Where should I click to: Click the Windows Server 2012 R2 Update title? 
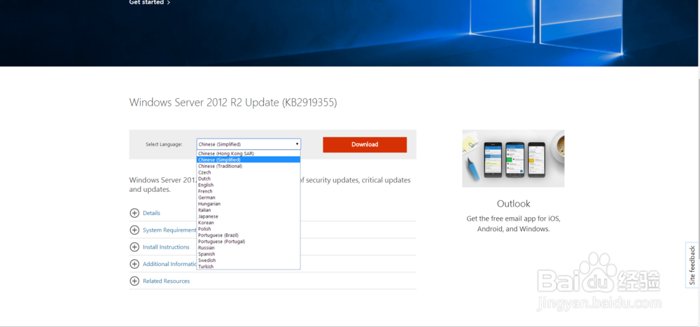coord(233,102)
